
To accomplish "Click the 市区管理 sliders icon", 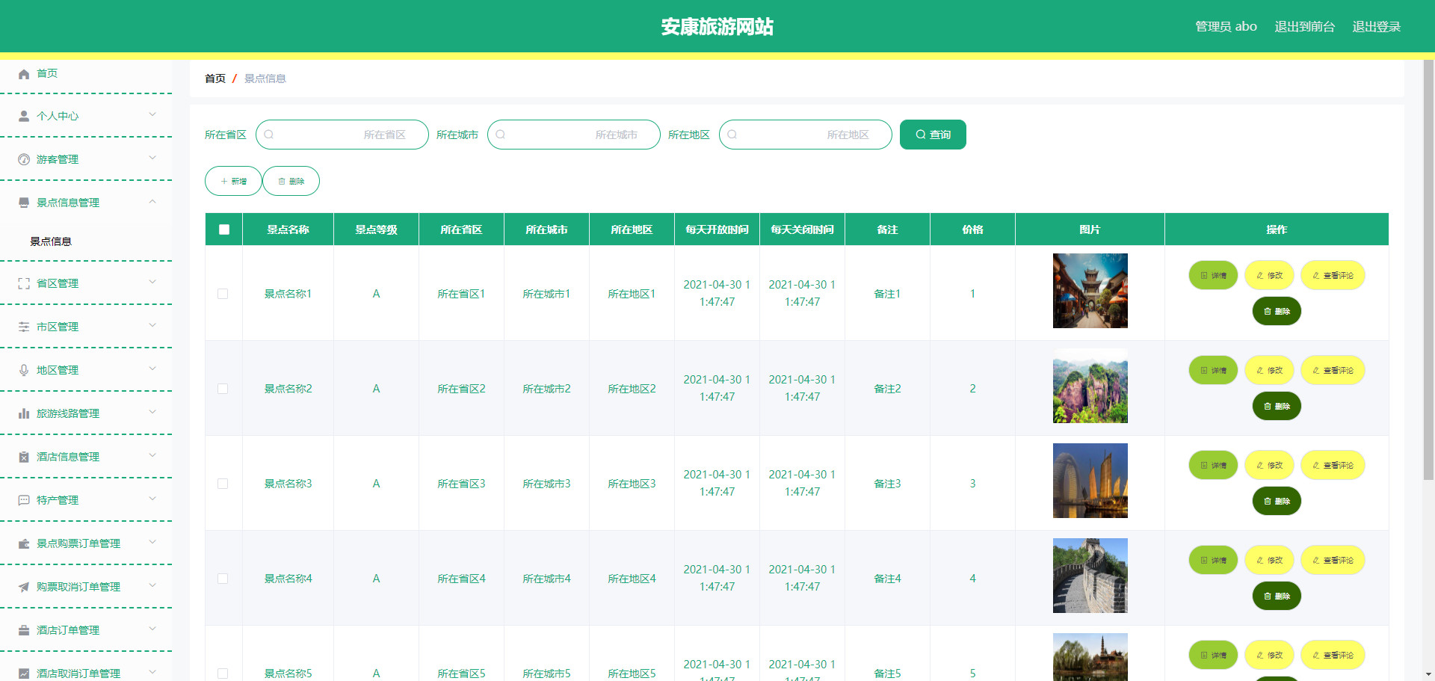I will [x=24, y=327].
